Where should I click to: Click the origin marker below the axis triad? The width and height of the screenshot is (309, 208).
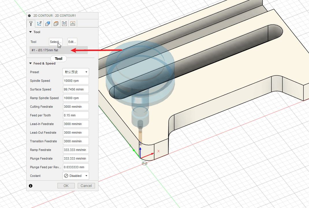coord(144,163)
